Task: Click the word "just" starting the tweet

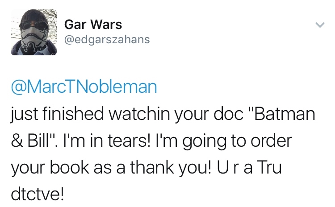Action: point(20,115)
